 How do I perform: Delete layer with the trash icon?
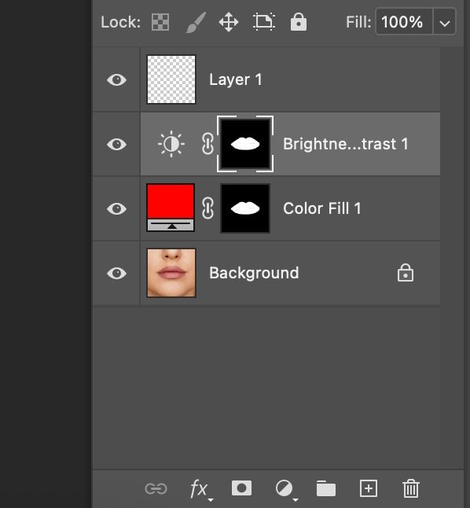(x=411, y=488)
